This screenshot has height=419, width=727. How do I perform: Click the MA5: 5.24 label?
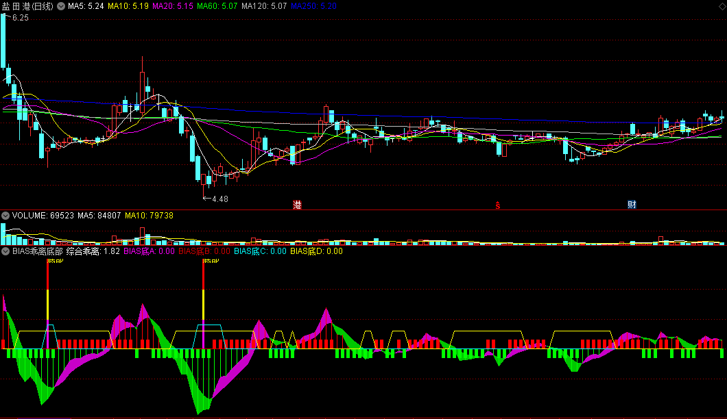click(x=86, y=6)
